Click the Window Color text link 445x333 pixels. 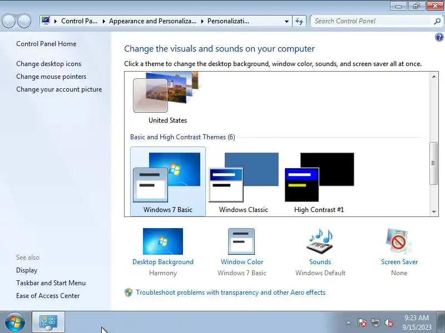tap(242, 262)
